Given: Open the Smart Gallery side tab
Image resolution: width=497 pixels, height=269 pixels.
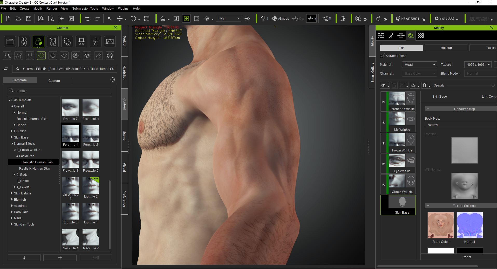Looking at the screenshot, I should pos(372,72).
